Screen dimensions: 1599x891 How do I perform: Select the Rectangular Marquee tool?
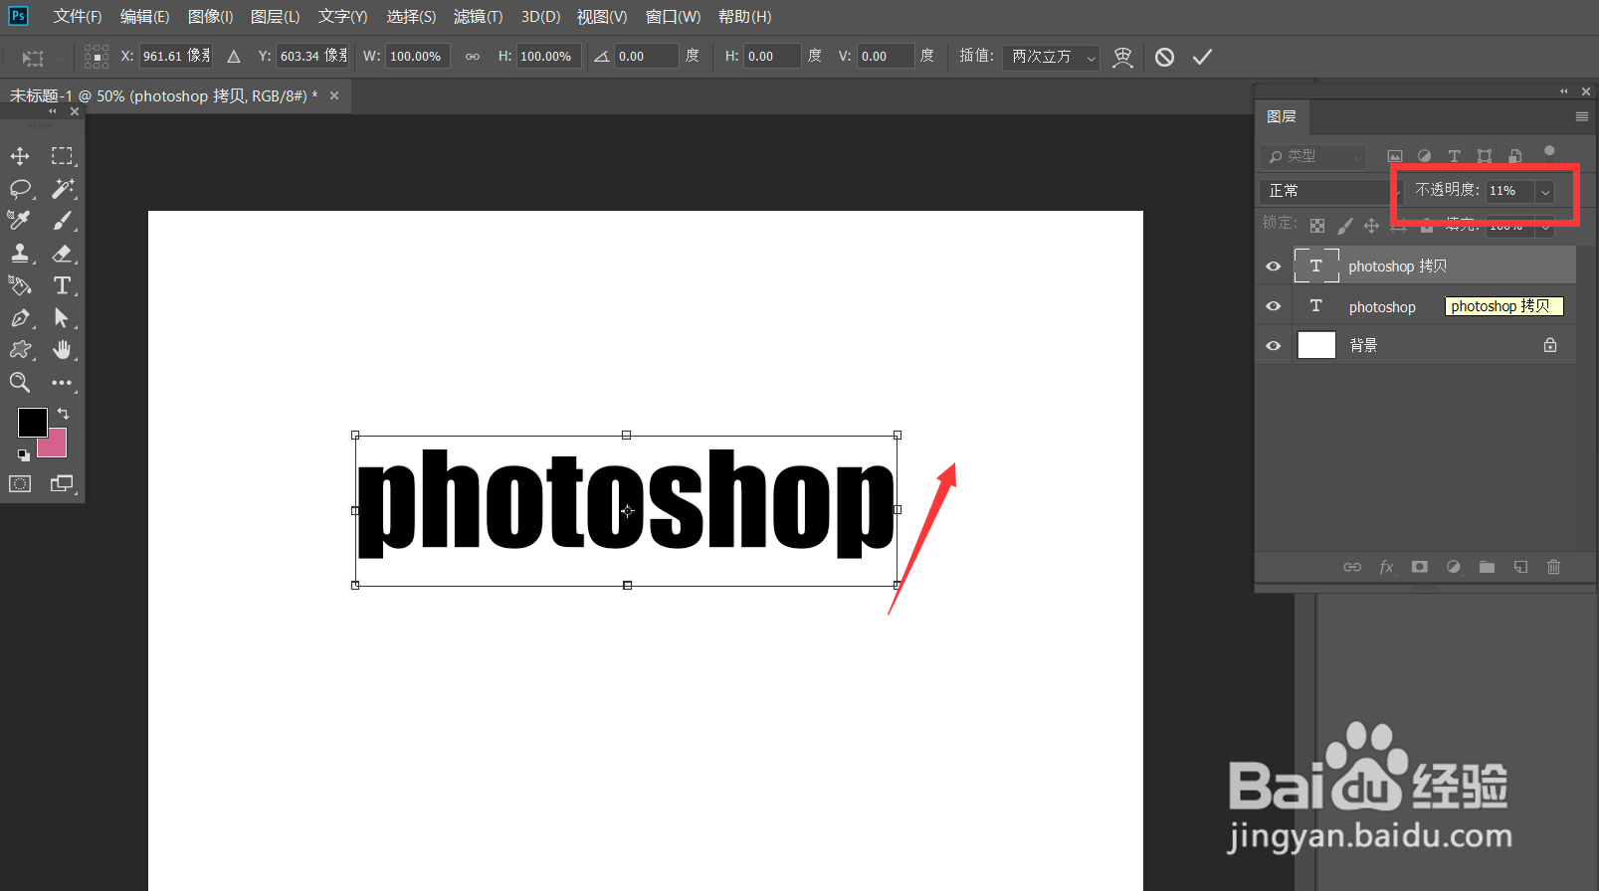click(63, 156)
